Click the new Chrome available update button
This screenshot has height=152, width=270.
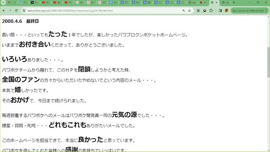click(x=248, y=11)
